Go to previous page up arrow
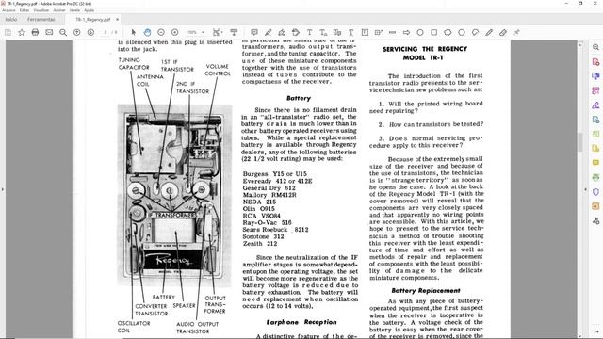 [77, 33]
